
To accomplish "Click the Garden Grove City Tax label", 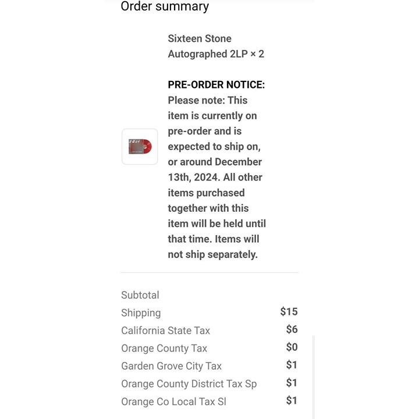I will pyautogui.click(x=171, y=366).
